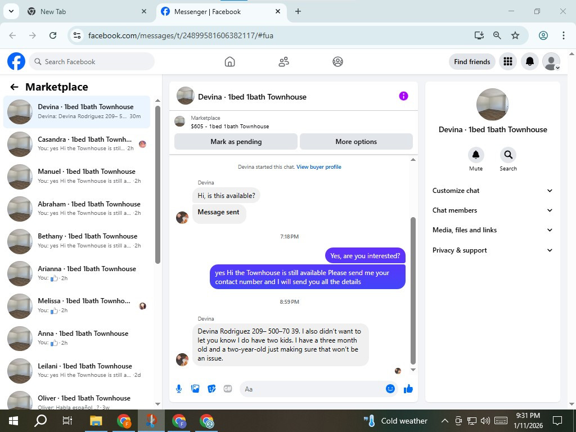Viewport: 576px width, 432px height.
Task: Open the Windows Start button
Action: click(13, 421)
